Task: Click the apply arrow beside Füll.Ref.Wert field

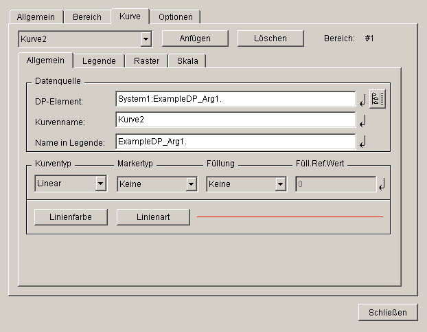Action: pyautogui.click(x=382, y=184)
